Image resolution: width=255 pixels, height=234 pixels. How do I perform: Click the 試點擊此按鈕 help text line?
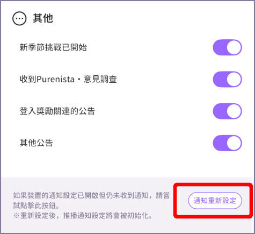coord(36,205)
